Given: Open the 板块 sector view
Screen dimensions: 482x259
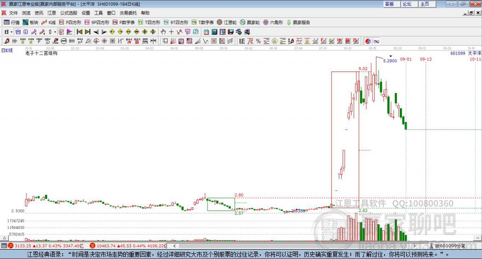Looking at the screenshot, I should click(x=31, y=23).
